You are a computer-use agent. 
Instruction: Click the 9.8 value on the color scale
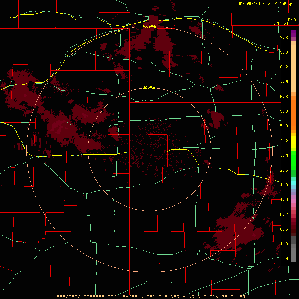point(284,37)
